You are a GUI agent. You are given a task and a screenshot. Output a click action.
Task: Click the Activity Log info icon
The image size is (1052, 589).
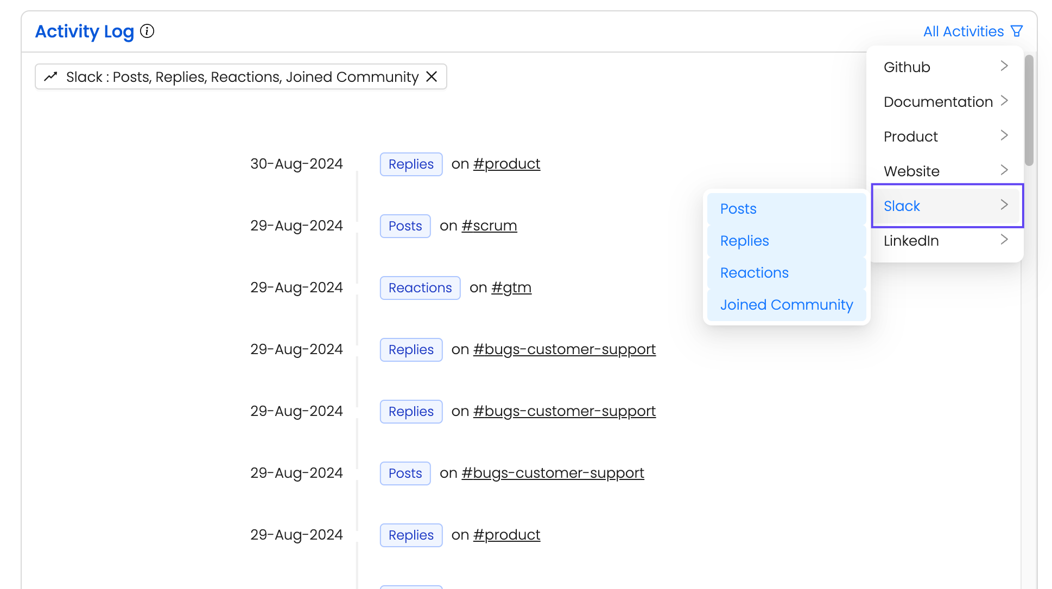point(147,31)
